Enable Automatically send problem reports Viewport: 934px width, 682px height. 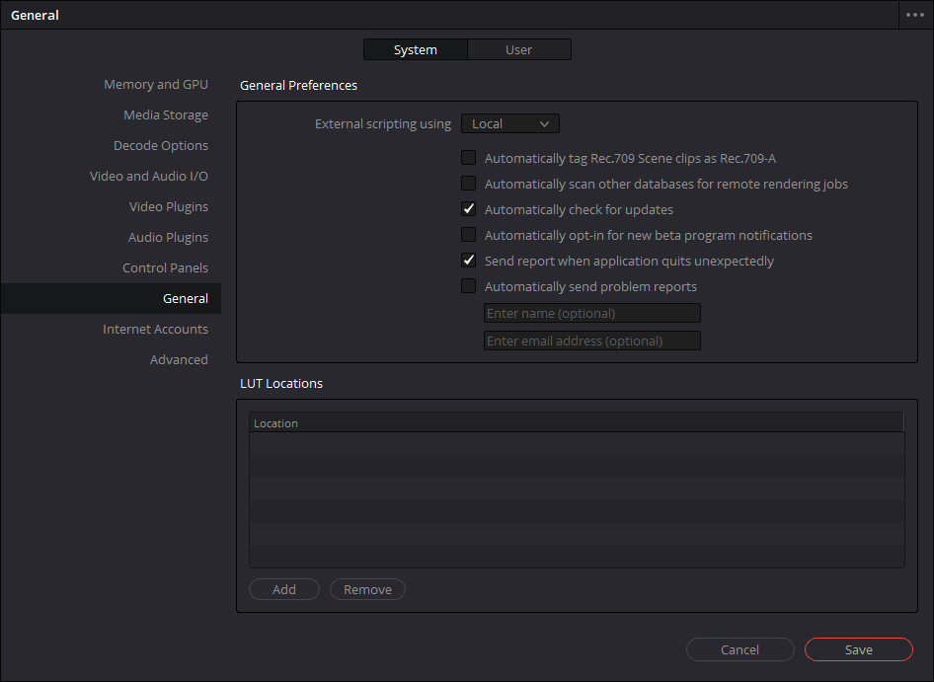pos(469,286)
